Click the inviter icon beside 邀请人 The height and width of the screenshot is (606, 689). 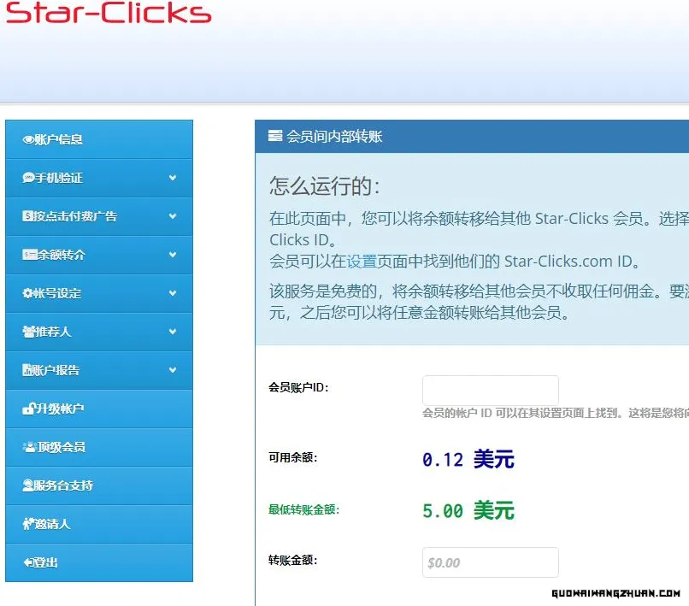coord(28,524)
